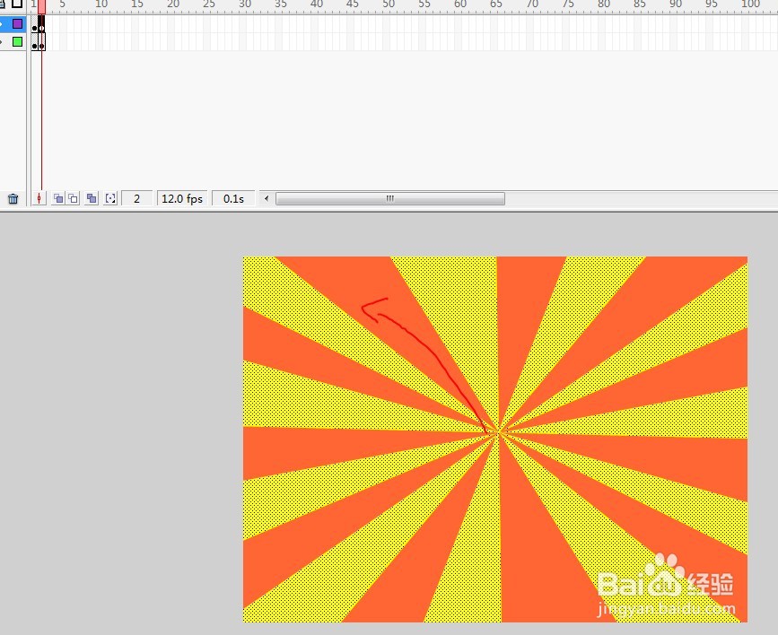The width and height of the screenshot is (778, 635).
Task: Click frame 50 on the timeline ruler
Action: point(389,4)
